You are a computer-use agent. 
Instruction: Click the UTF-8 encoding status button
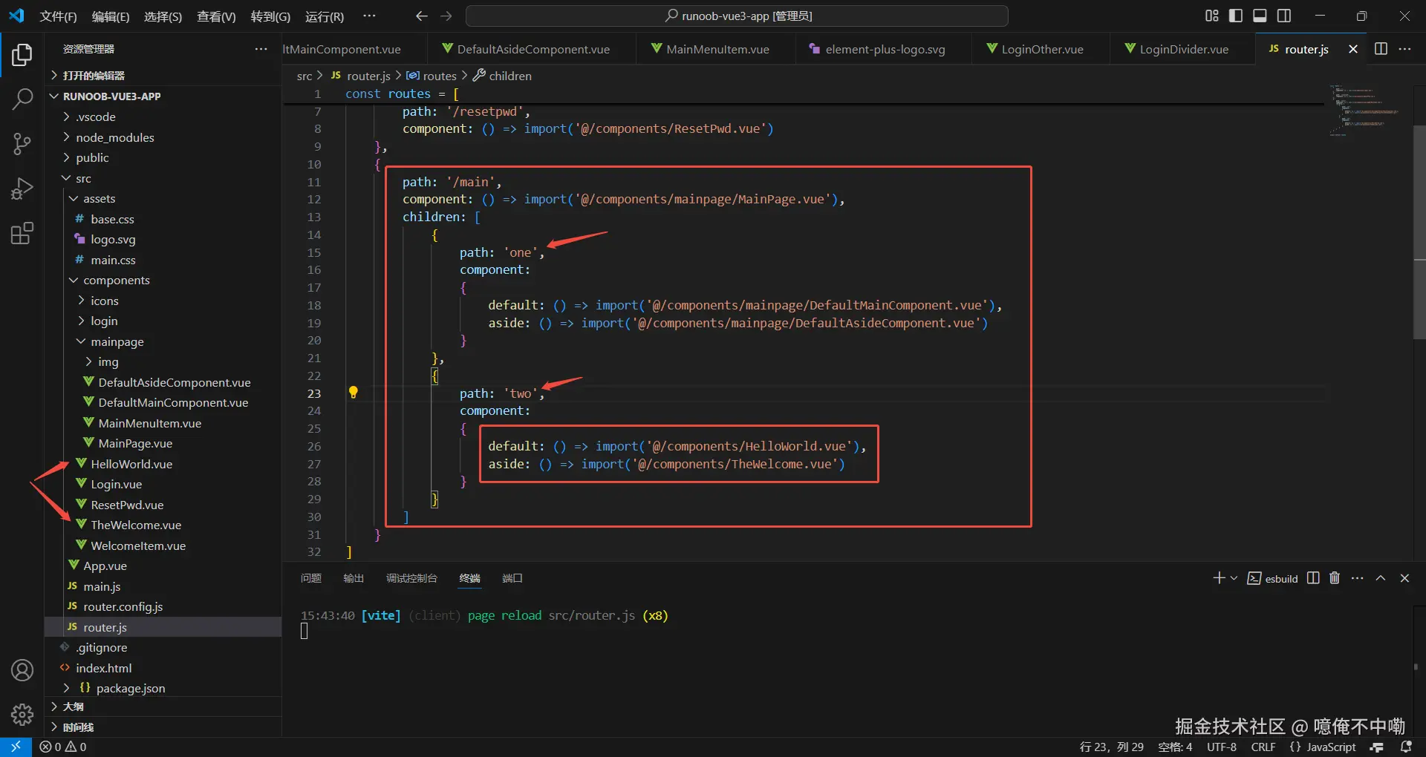tap(1221, 747)
